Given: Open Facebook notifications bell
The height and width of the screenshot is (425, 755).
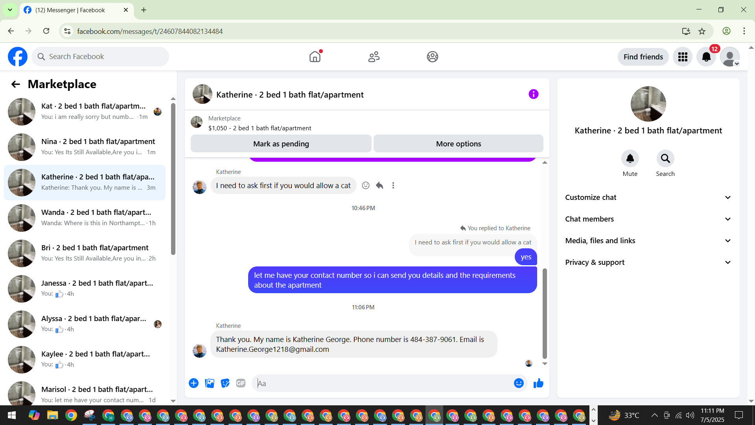Looking at the screenshot, I should (x=706, y=57).
